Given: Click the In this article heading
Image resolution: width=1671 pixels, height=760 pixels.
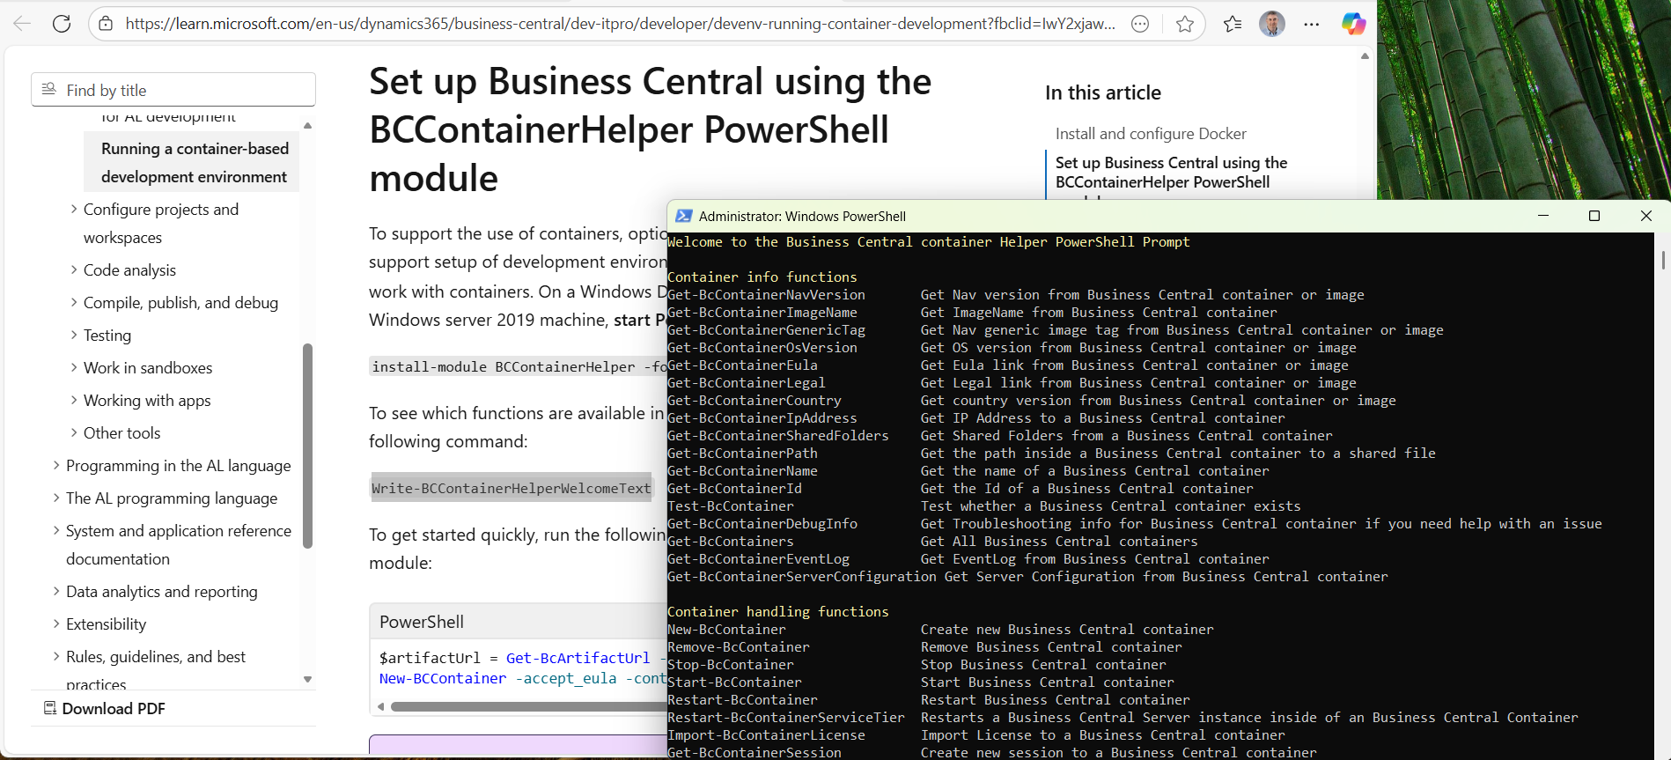Looking at the screenshot, I should 1103,92.
